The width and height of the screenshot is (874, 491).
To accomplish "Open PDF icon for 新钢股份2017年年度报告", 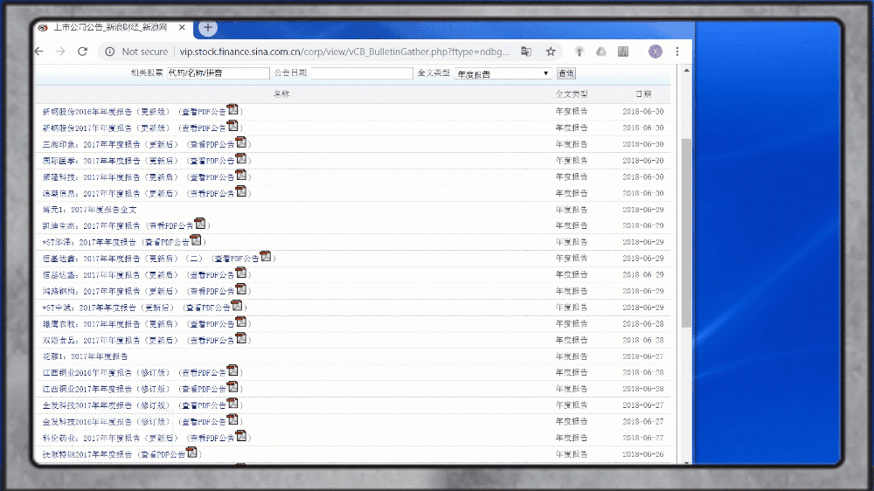I will (232, 126).
